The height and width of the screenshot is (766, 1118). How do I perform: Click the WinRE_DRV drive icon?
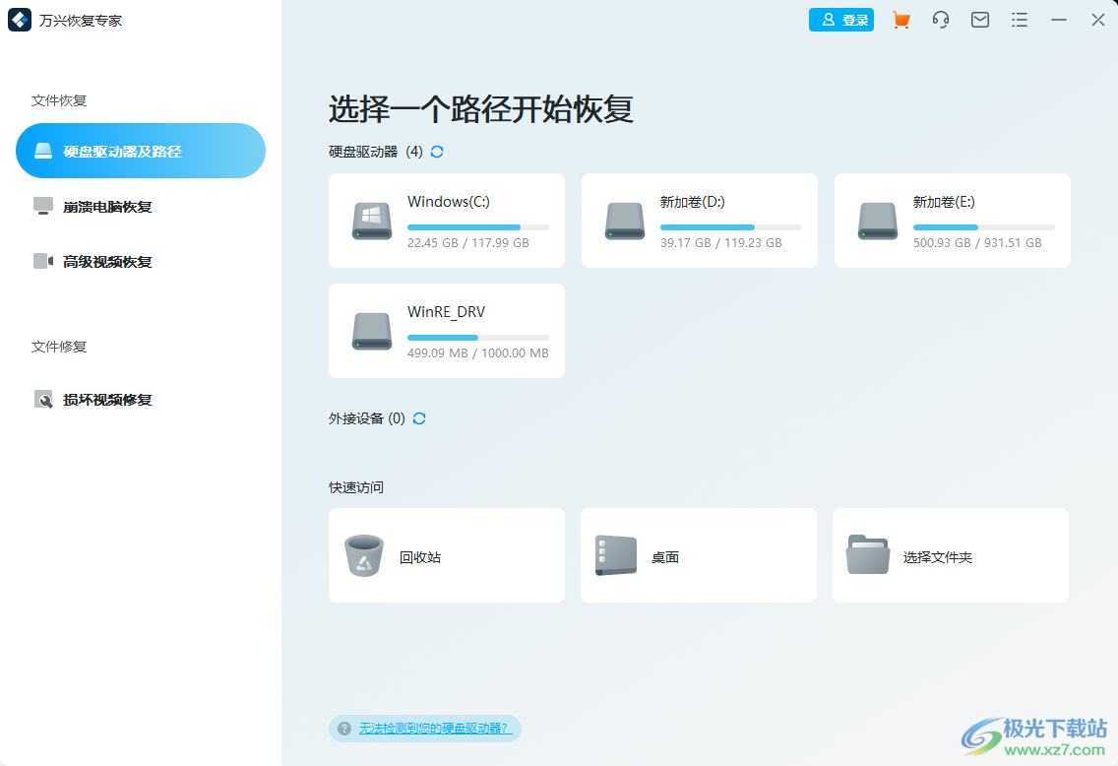[371, 332]
